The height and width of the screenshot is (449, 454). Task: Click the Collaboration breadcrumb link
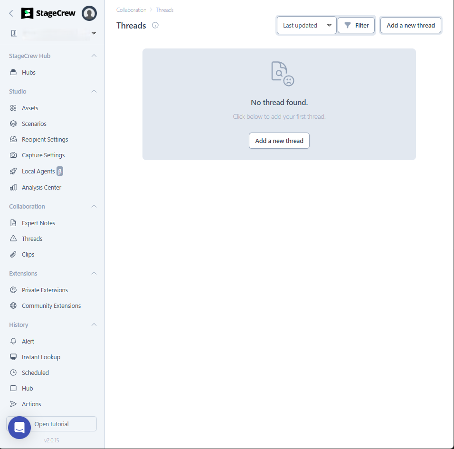(x=131, y=10)
